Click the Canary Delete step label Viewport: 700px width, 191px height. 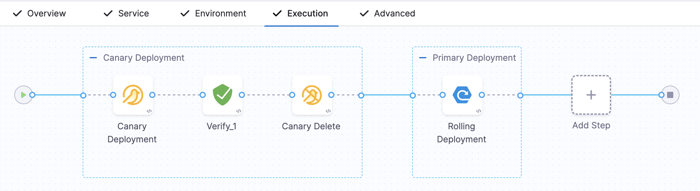tap(311, 126)
